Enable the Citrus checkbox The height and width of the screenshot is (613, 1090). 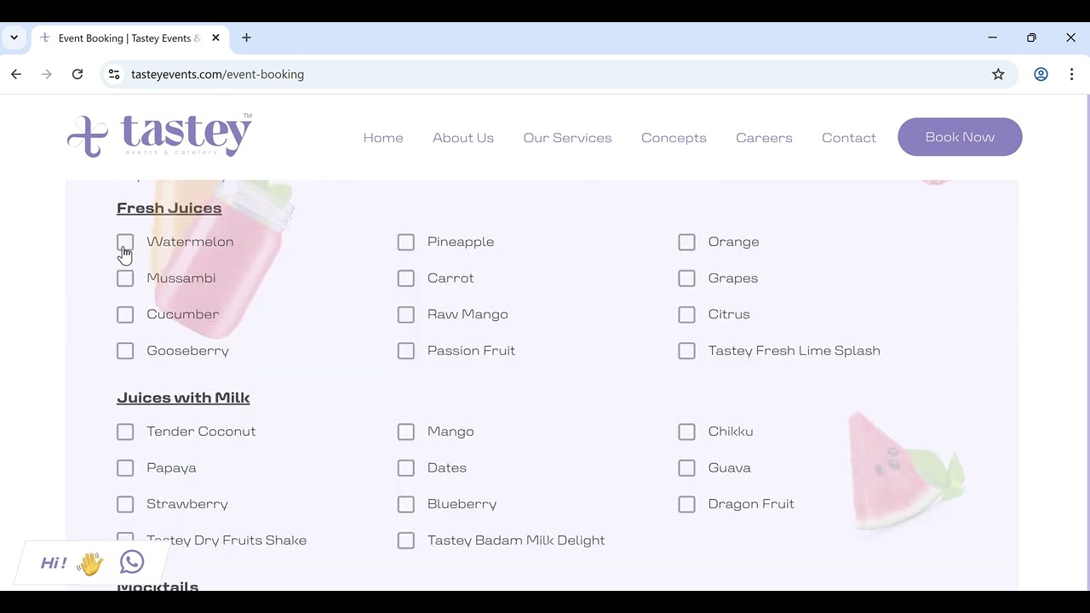point(687,314)
